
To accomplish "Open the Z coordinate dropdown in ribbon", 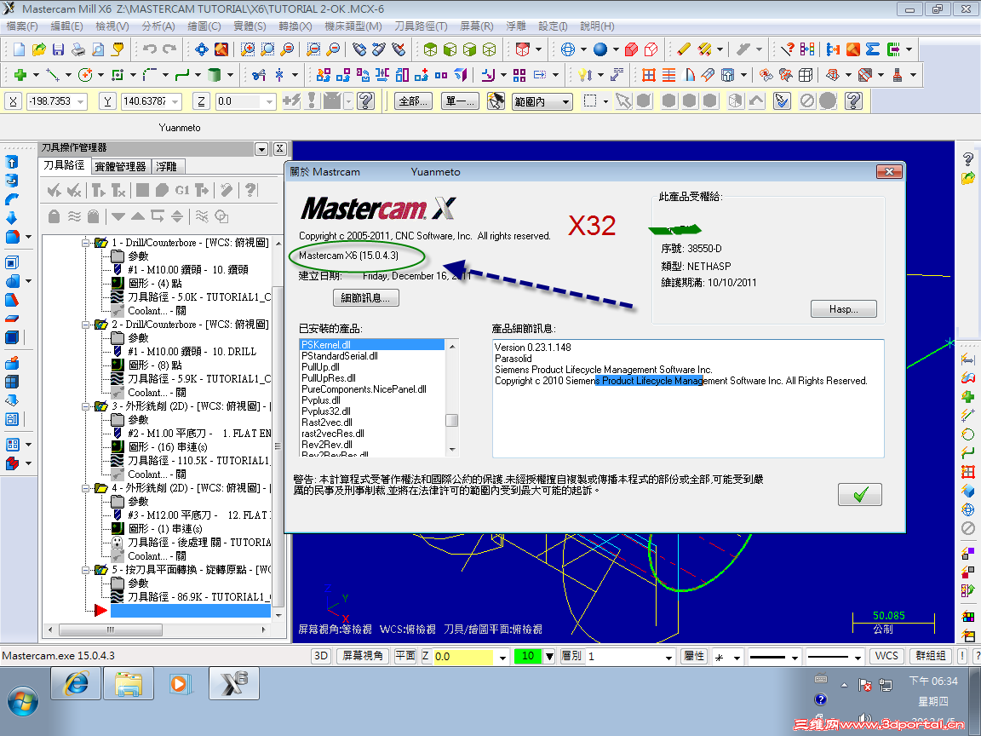I will [270, 101].
